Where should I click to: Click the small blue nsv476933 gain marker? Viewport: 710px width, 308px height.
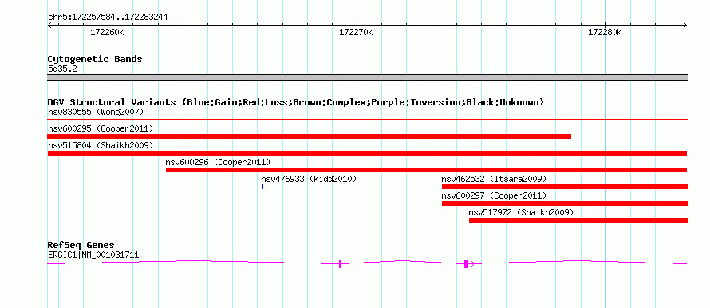[262, 187]
